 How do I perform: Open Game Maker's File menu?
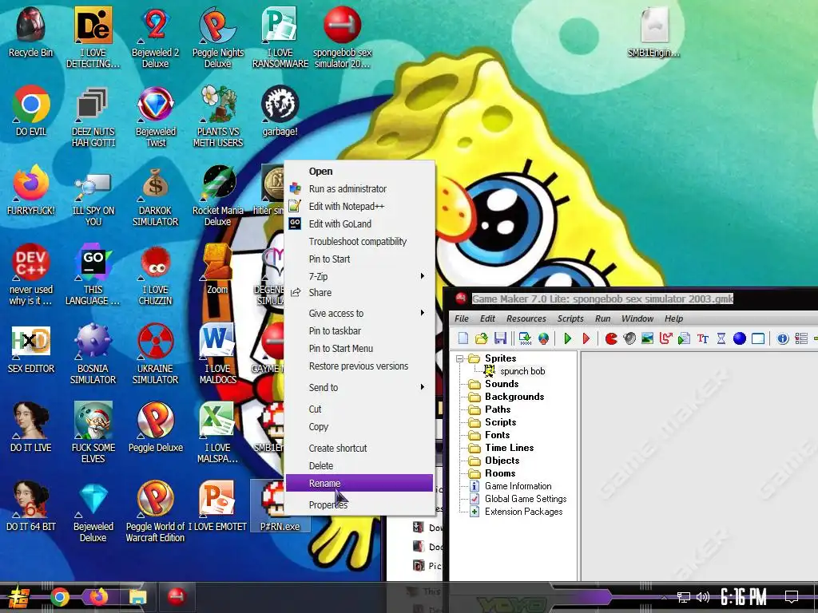coord(461,318)
